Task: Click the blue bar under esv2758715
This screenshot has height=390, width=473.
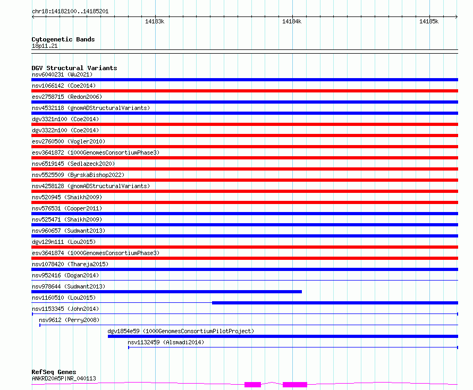Action: point(244,102)
